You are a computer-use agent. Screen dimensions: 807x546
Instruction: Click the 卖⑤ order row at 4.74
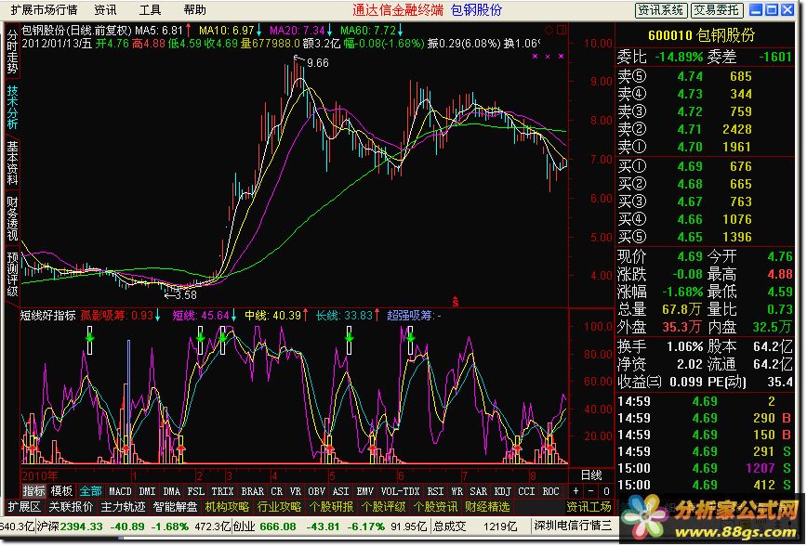(705, 76)
